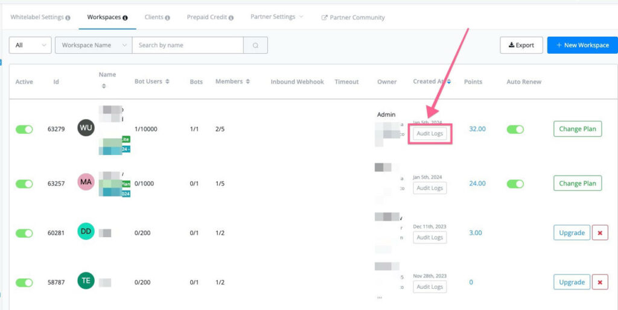Sort by Bot Users column arrows
The width and height of the screenshot is (618, 310).
pos(167,82)
